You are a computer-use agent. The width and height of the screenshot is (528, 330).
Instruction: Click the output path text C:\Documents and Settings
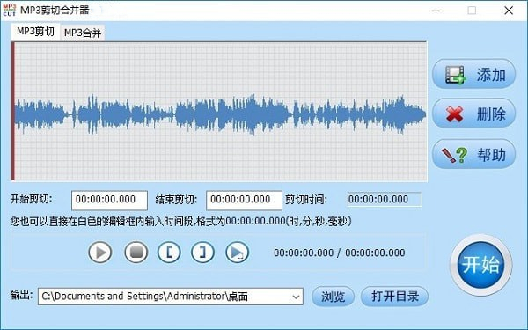pyautogui.click(x=145, y=297)
